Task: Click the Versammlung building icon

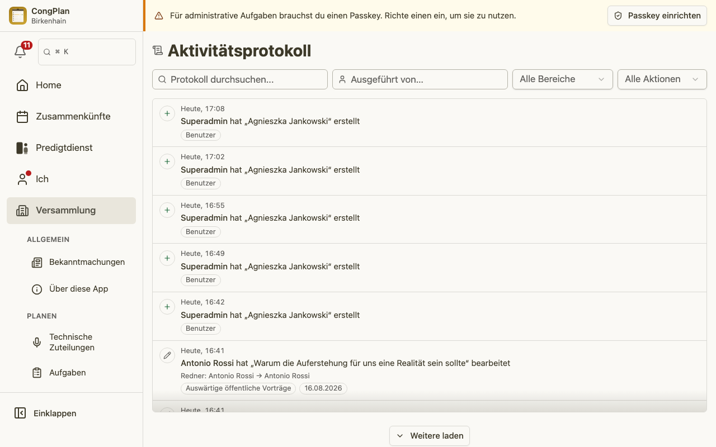Action: tap(22, 210)
